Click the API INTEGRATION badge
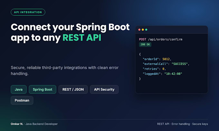This screenshot has width=219, height=131. click(x=28, y=12)
